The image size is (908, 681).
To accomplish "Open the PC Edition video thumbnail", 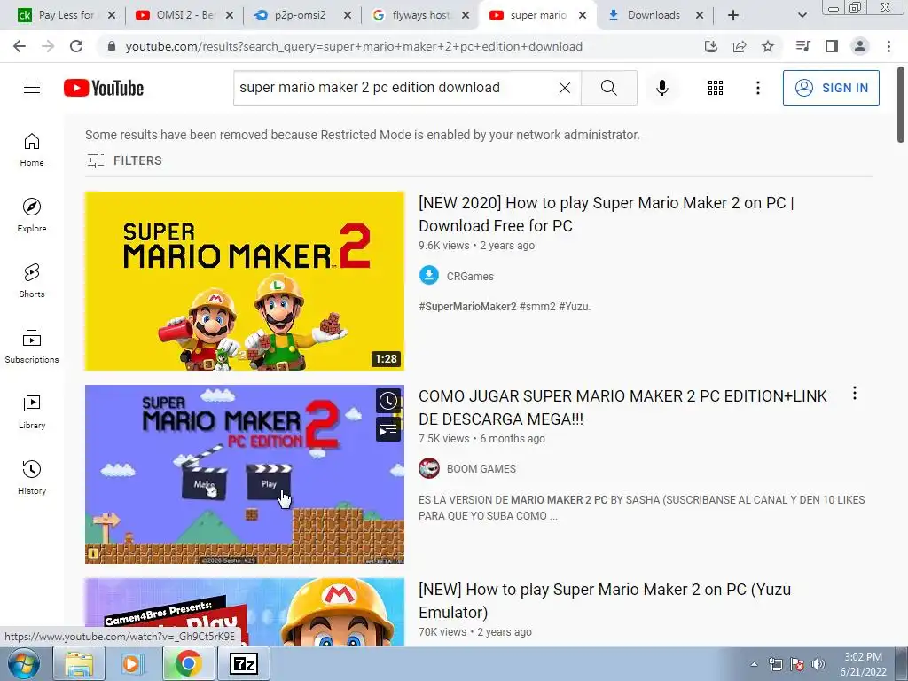I will click(x=245, y=474).
